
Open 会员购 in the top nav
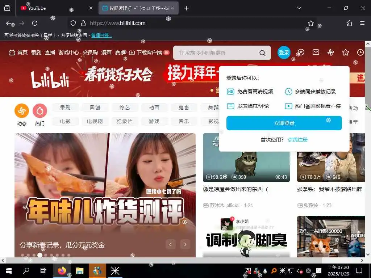[90, 52]
